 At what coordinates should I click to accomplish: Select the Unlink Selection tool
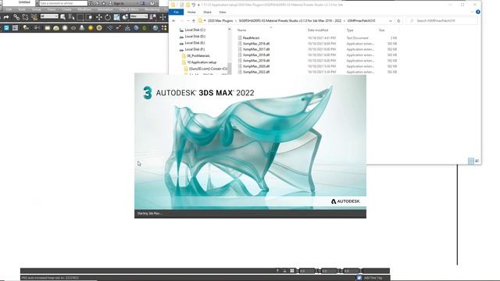pyautogui.click(x=25, y=17)
